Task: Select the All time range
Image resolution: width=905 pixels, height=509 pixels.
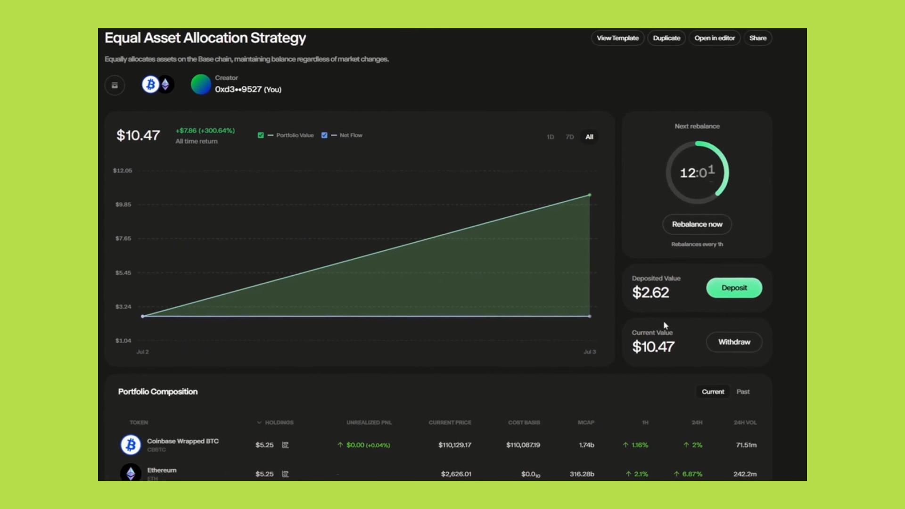Action: 589,137
